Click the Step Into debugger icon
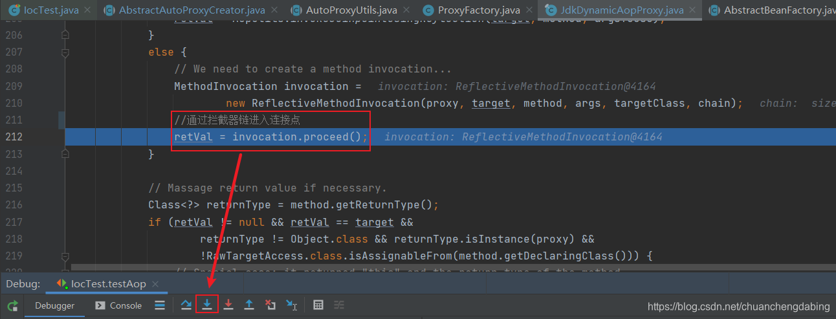This screenshot has height=319, width=836. (207, 305)
